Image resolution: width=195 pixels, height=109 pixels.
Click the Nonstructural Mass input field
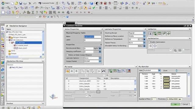pos(89,48)
